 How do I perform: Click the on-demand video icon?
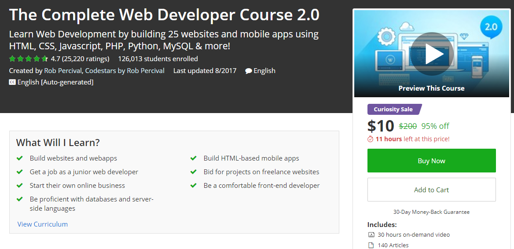371,234
